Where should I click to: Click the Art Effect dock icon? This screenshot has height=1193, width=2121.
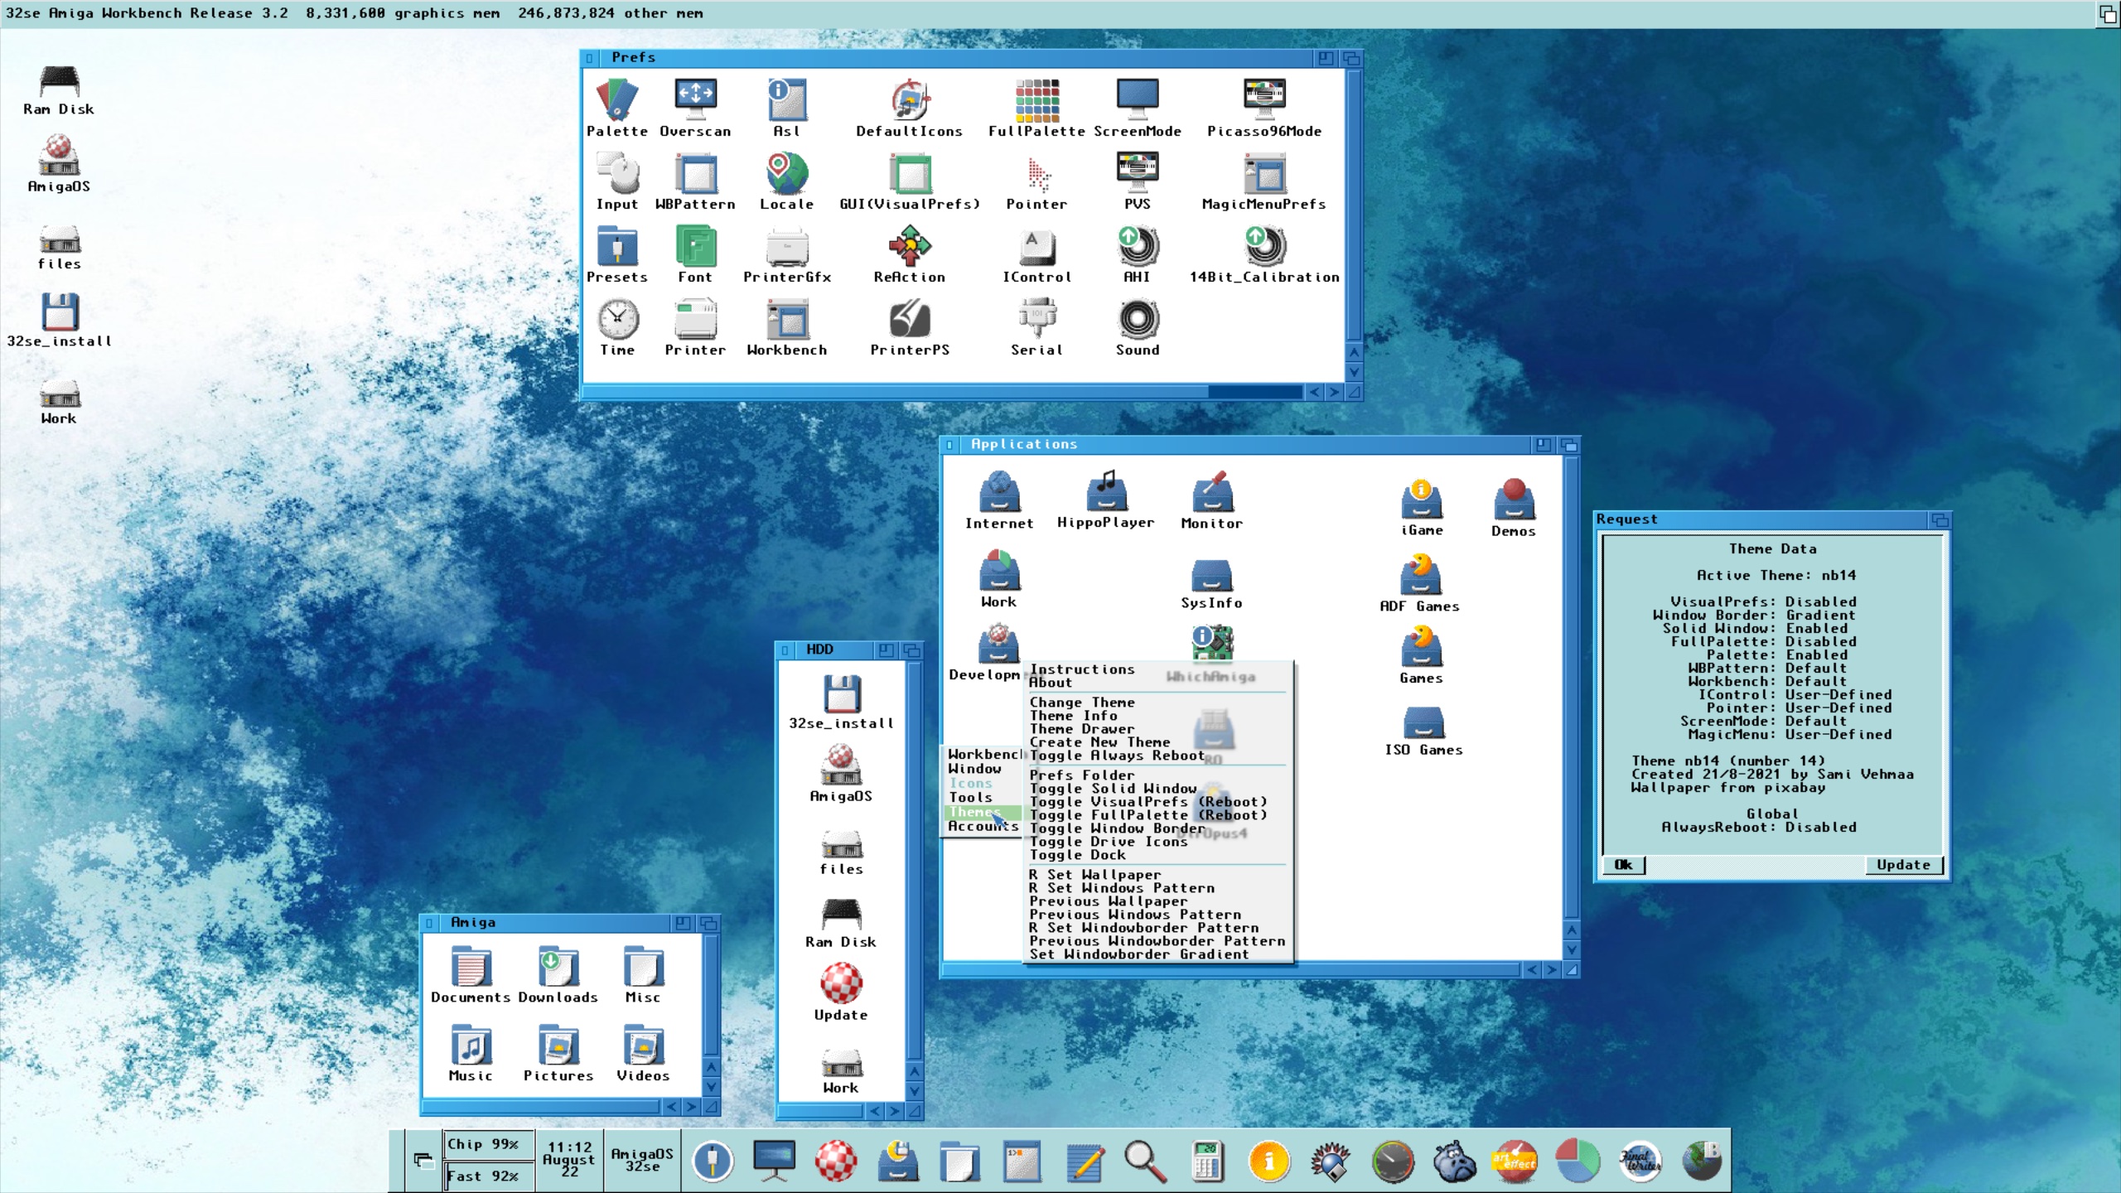pos(1515,1161)
